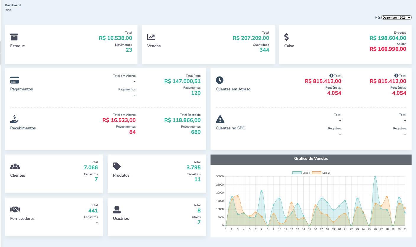Click the Fornecedores handshake icon
The height and width of the screenshot is (247, 416).
point(15,209)
